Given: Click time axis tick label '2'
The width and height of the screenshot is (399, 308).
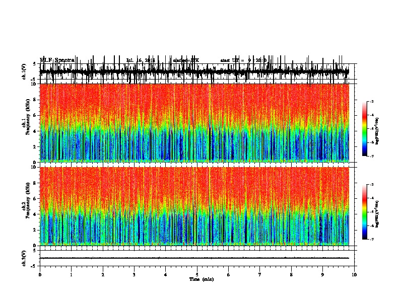Looking at the screenshot, I should point(103,275).
